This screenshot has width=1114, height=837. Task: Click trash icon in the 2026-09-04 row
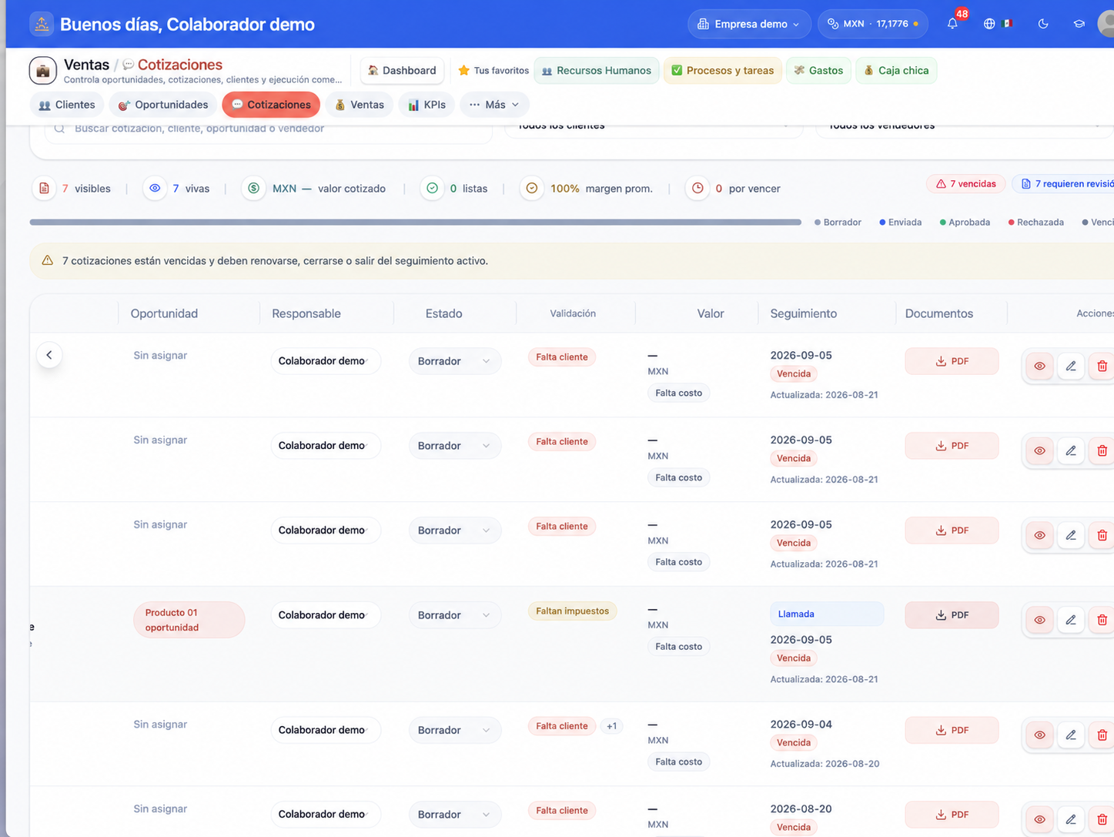tap(1102, 735)
